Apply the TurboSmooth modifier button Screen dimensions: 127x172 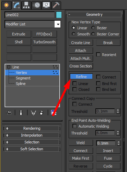[x=45, y=42]
